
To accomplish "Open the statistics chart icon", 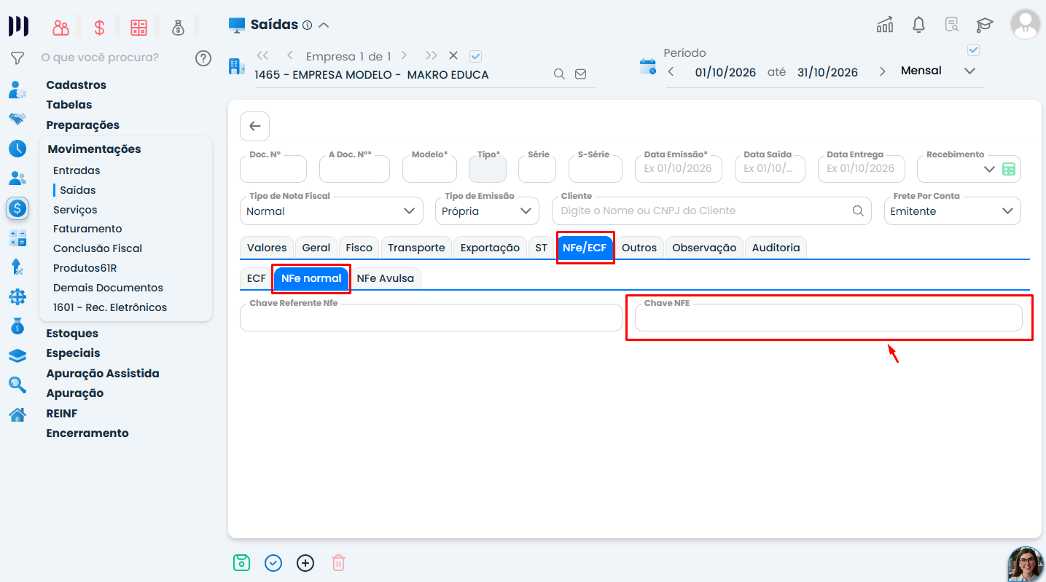I will pos(885,25).
